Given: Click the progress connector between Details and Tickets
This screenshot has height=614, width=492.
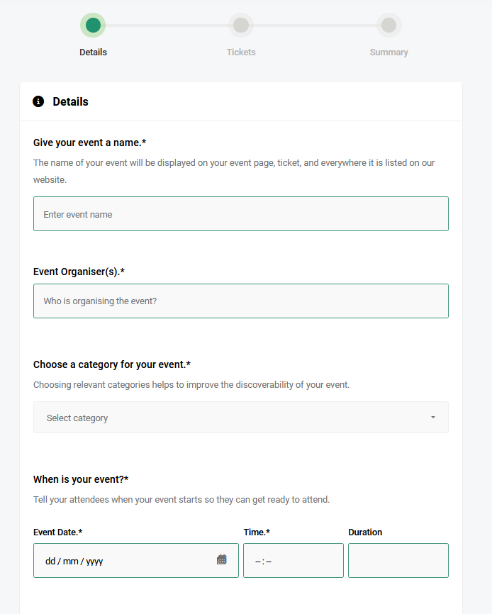Looking at the screenshot, I should (x=167, y=24).
